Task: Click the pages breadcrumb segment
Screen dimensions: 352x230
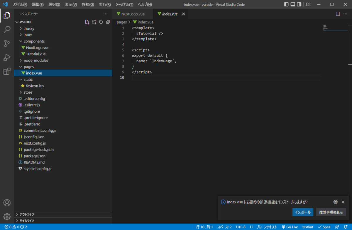Action: tap(121, 22)
